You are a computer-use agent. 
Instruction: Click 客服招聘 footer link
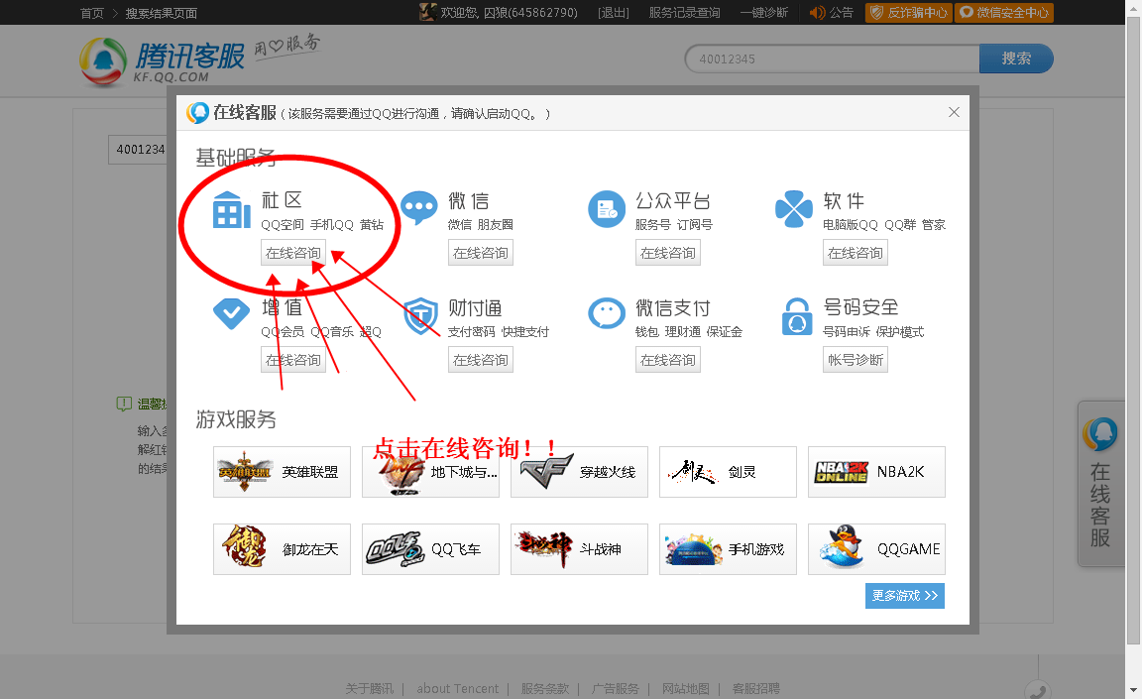756,688
